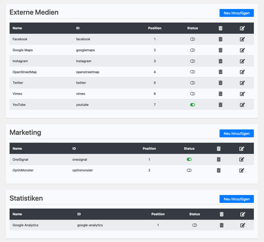Screen dimensions: 264x242
Task: Select the 'optinmonster' ID cell
Action: tap(82, 170)
